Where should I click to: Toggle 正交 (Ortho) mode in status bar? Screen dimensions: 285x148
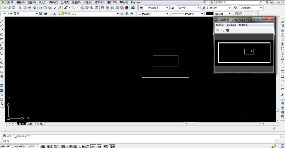point(56,146)
